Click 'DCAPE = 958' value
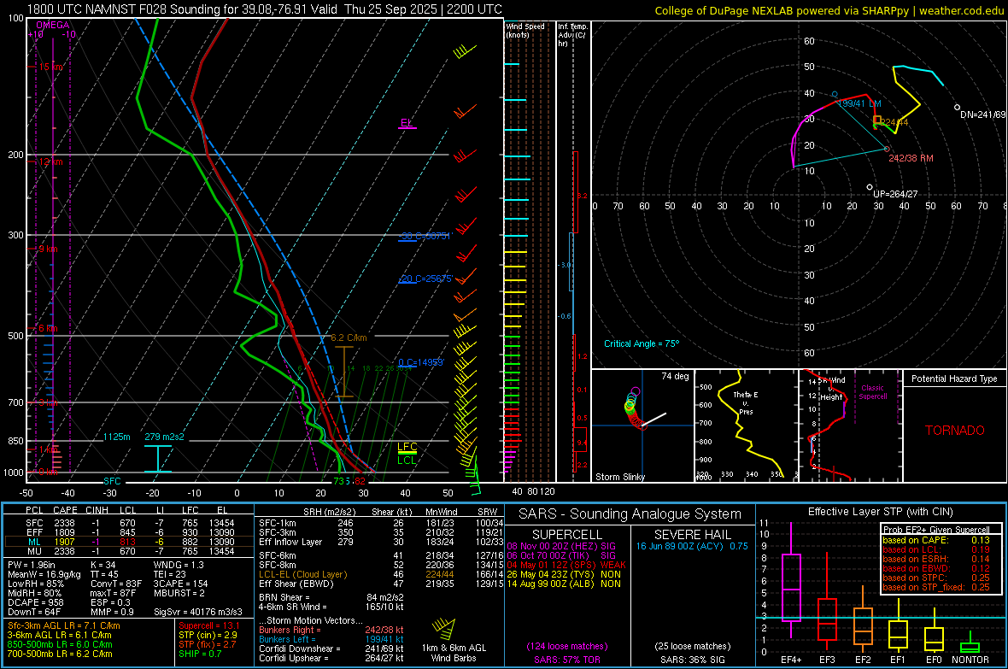This screenshot has width=1008, height=669. 35,602
